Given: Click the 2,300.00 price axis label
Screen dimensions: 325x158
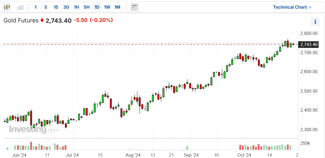Looking at the screenshot, I should pos(309,130).
